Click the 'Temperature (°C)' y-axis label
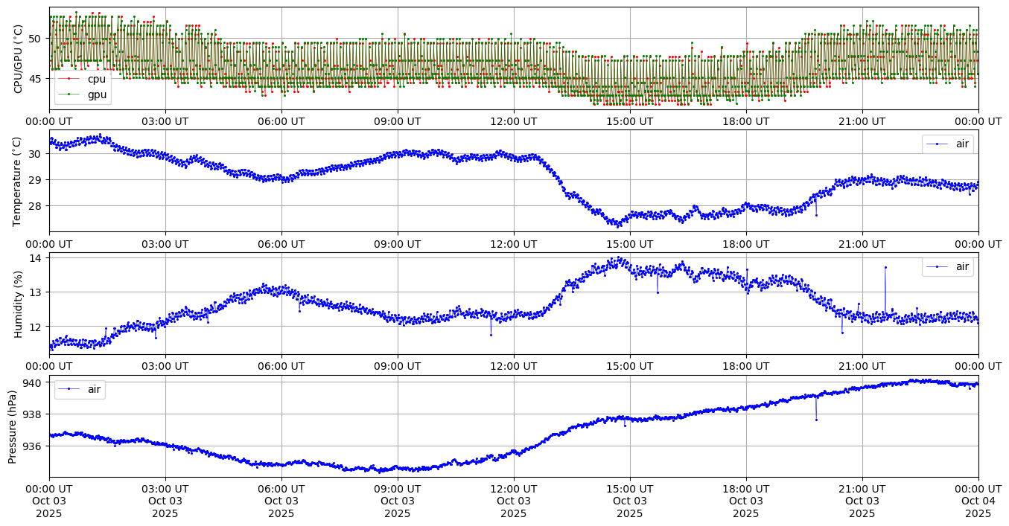 tap(19, 181)
